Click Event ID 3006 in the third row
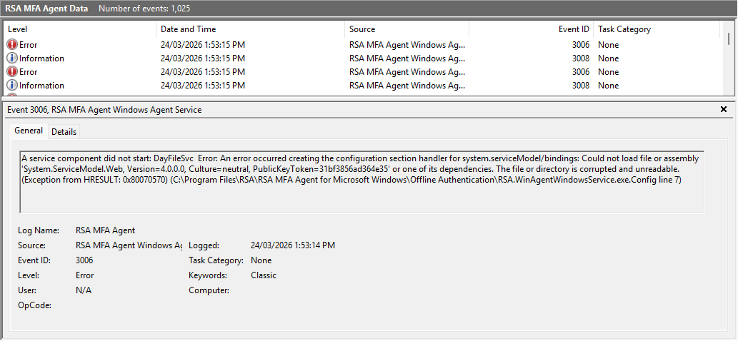Viewport: 738px width, 341px height. pyautogui.click(x=581, y=72)
